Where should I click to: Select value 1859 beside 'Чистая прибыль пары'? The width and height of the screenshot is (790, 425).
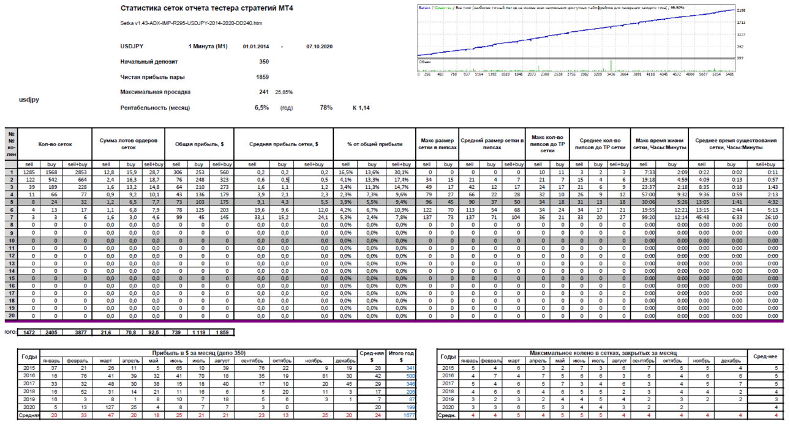(x=262, y=77)
